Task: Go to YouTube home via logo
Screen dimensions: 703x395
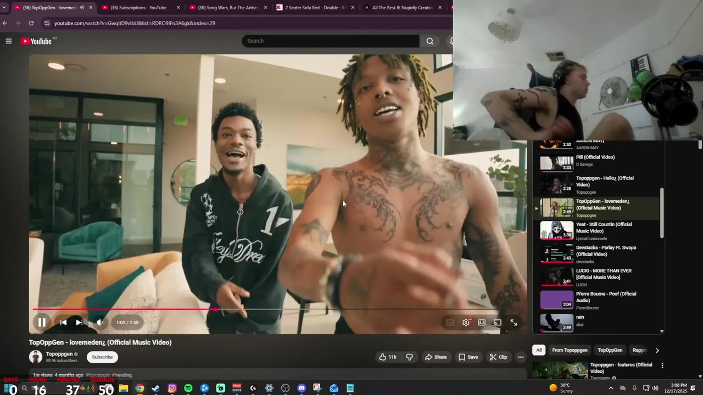Action: 36,41
